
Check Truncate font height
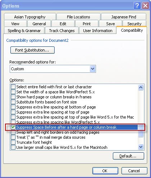pyautogui.click(x=13, y=142)
